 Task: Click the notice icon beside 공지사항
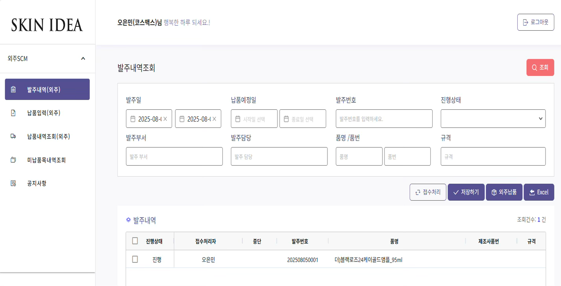pyautogui.click(x=13, y=183)
